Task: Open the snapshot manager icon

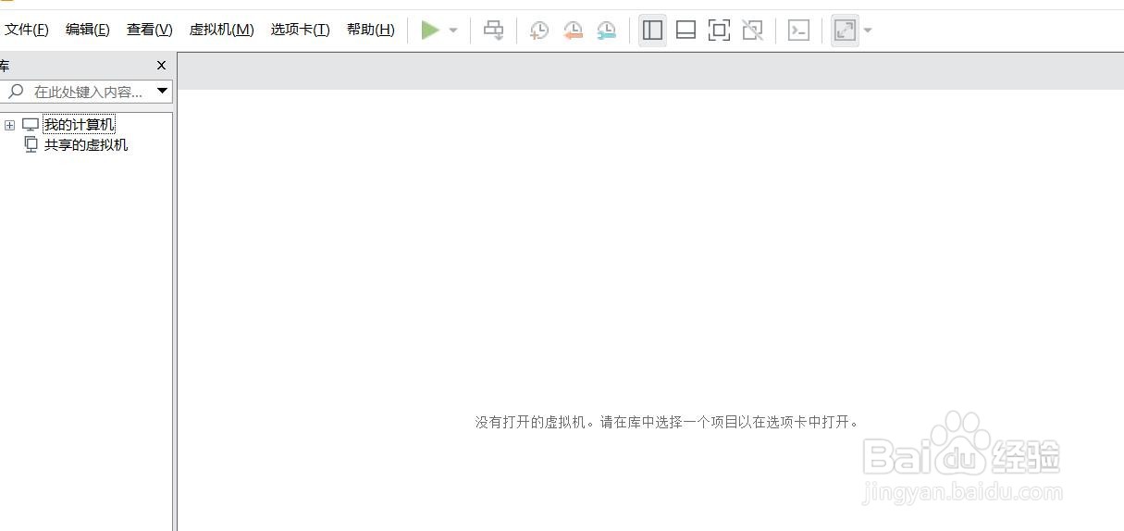Action: [607, 31]
